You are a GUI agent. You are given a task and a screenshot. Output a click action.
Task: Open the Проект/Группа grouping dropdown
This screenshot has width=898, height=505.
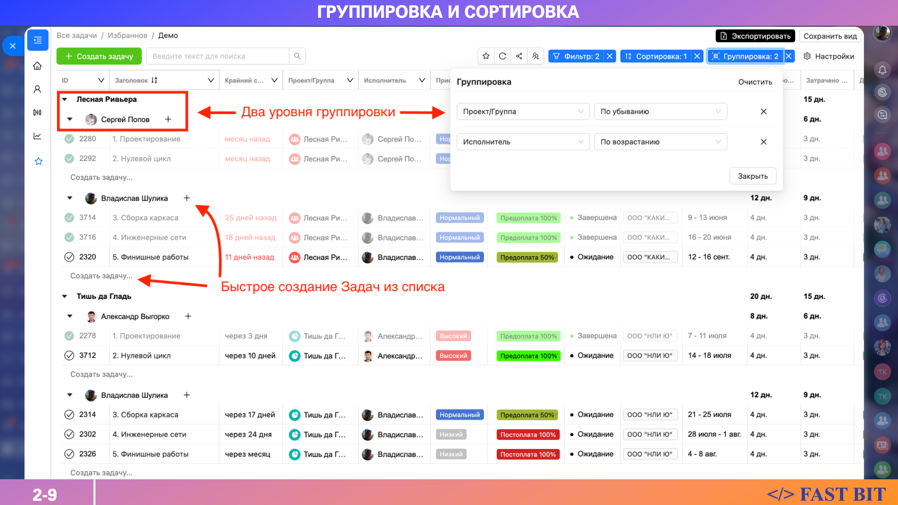click(522, 112)
